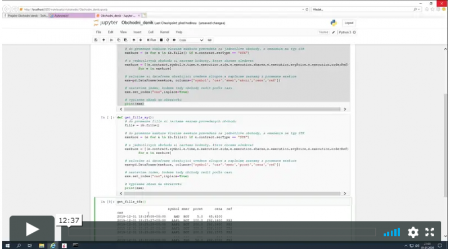Click the pencil edit mode icon

(x=334, y=33)
